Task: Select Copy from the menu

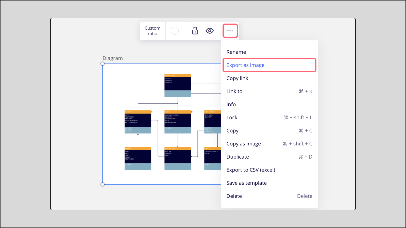Action: point(232,130)
